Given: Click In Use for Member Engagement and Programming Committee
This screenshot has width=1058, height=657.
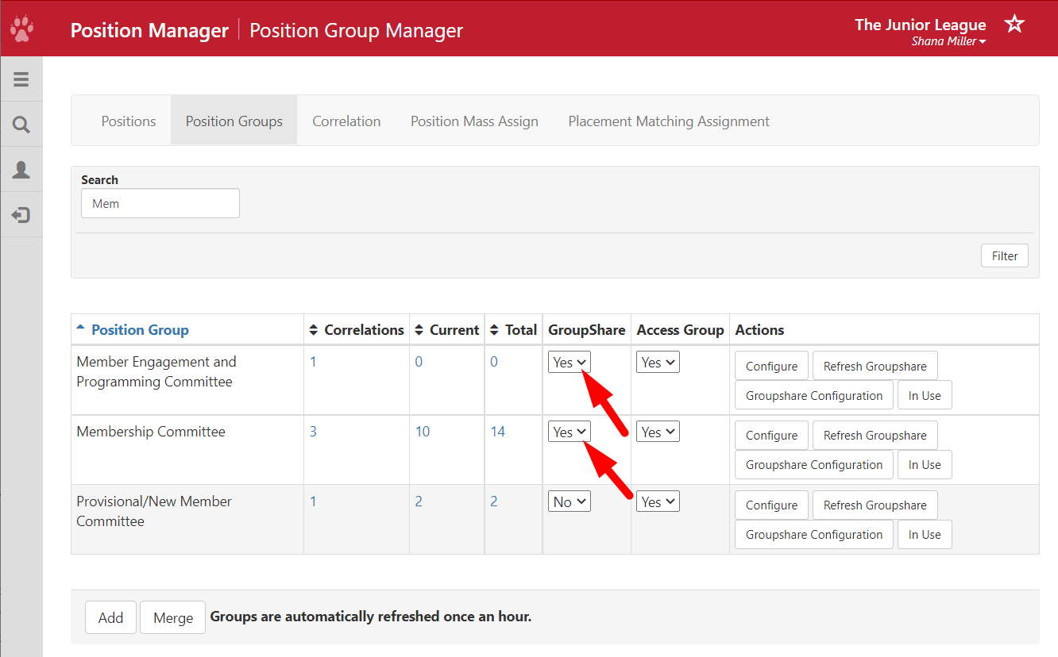Looking at the screenshot, I should (925, 395).
